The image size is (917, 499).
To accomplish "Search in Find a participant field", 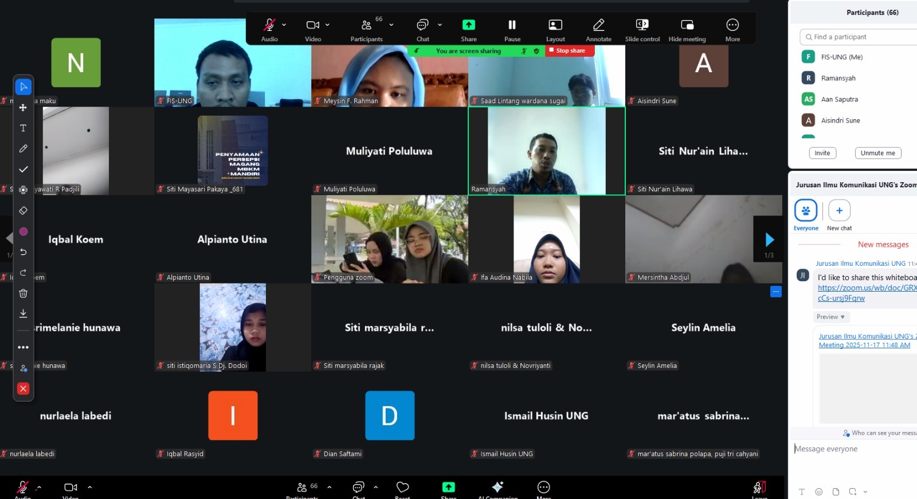I will (860, 37).
